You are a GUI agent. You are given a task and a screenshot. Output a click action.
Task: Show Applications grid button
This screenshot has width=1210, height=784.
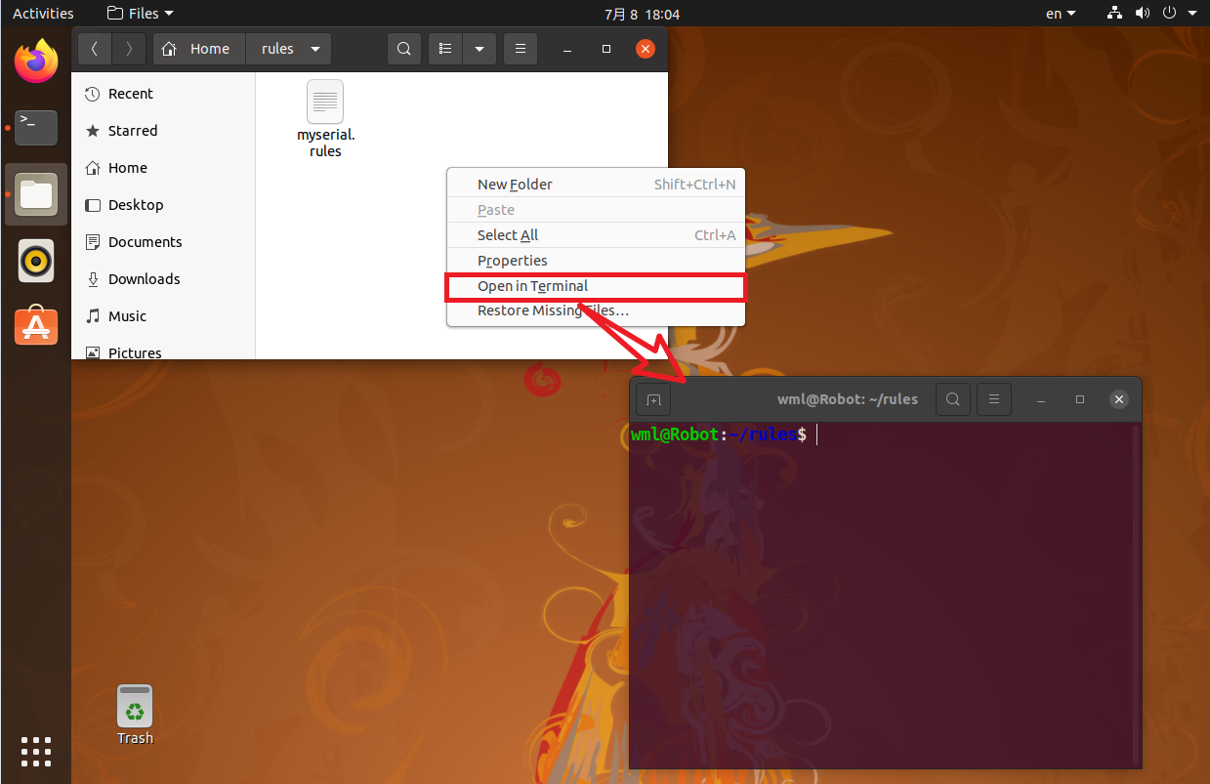pos(36,752)
